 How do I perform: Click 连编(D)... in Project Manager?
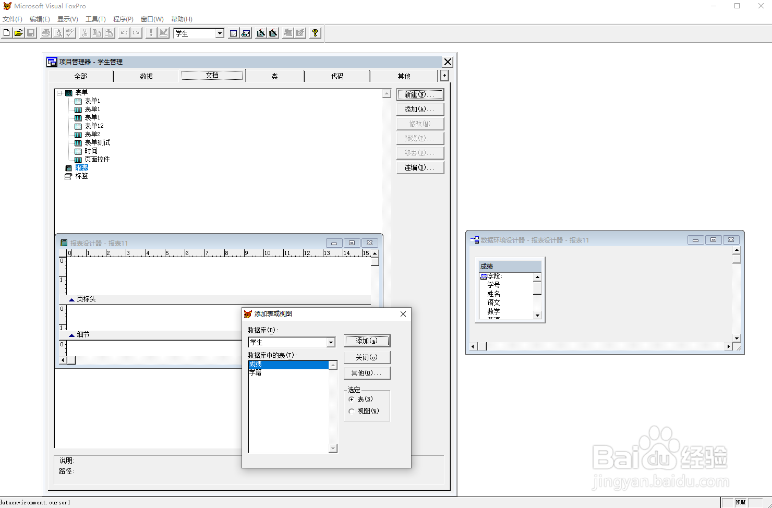pos(420,167)
